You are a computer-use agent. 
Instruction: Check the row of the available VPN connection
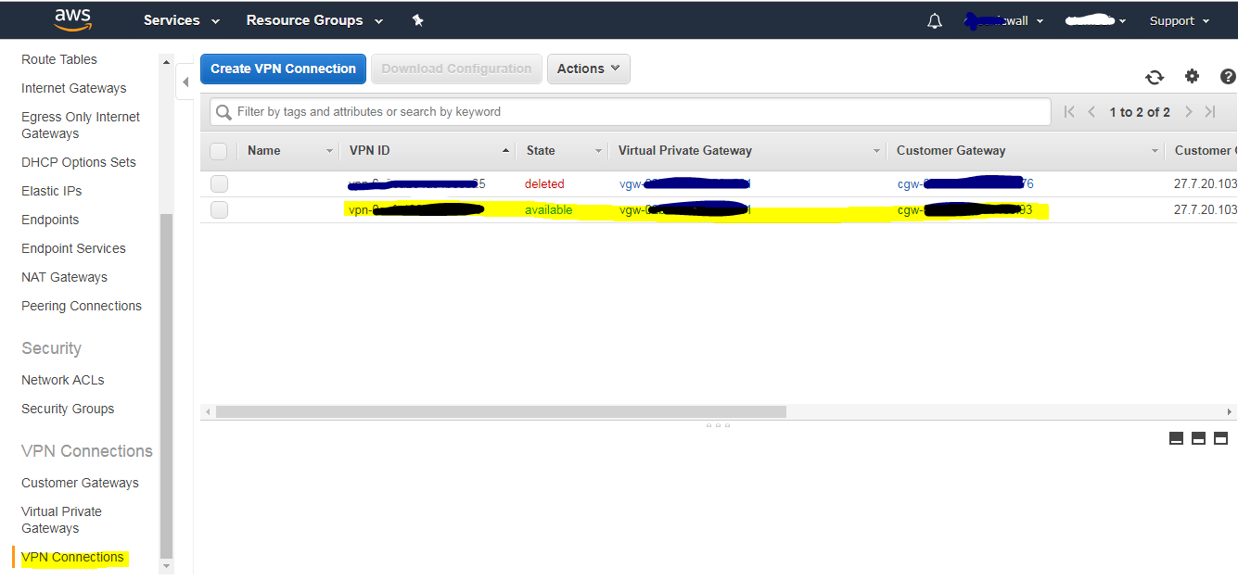point(219,209)
